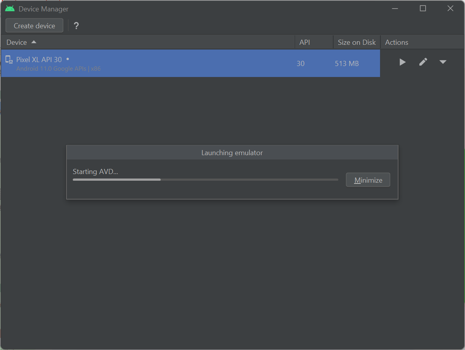465x350 pixels.
Task: Click the Device sort ascending arrow
Action: point(34,42)
